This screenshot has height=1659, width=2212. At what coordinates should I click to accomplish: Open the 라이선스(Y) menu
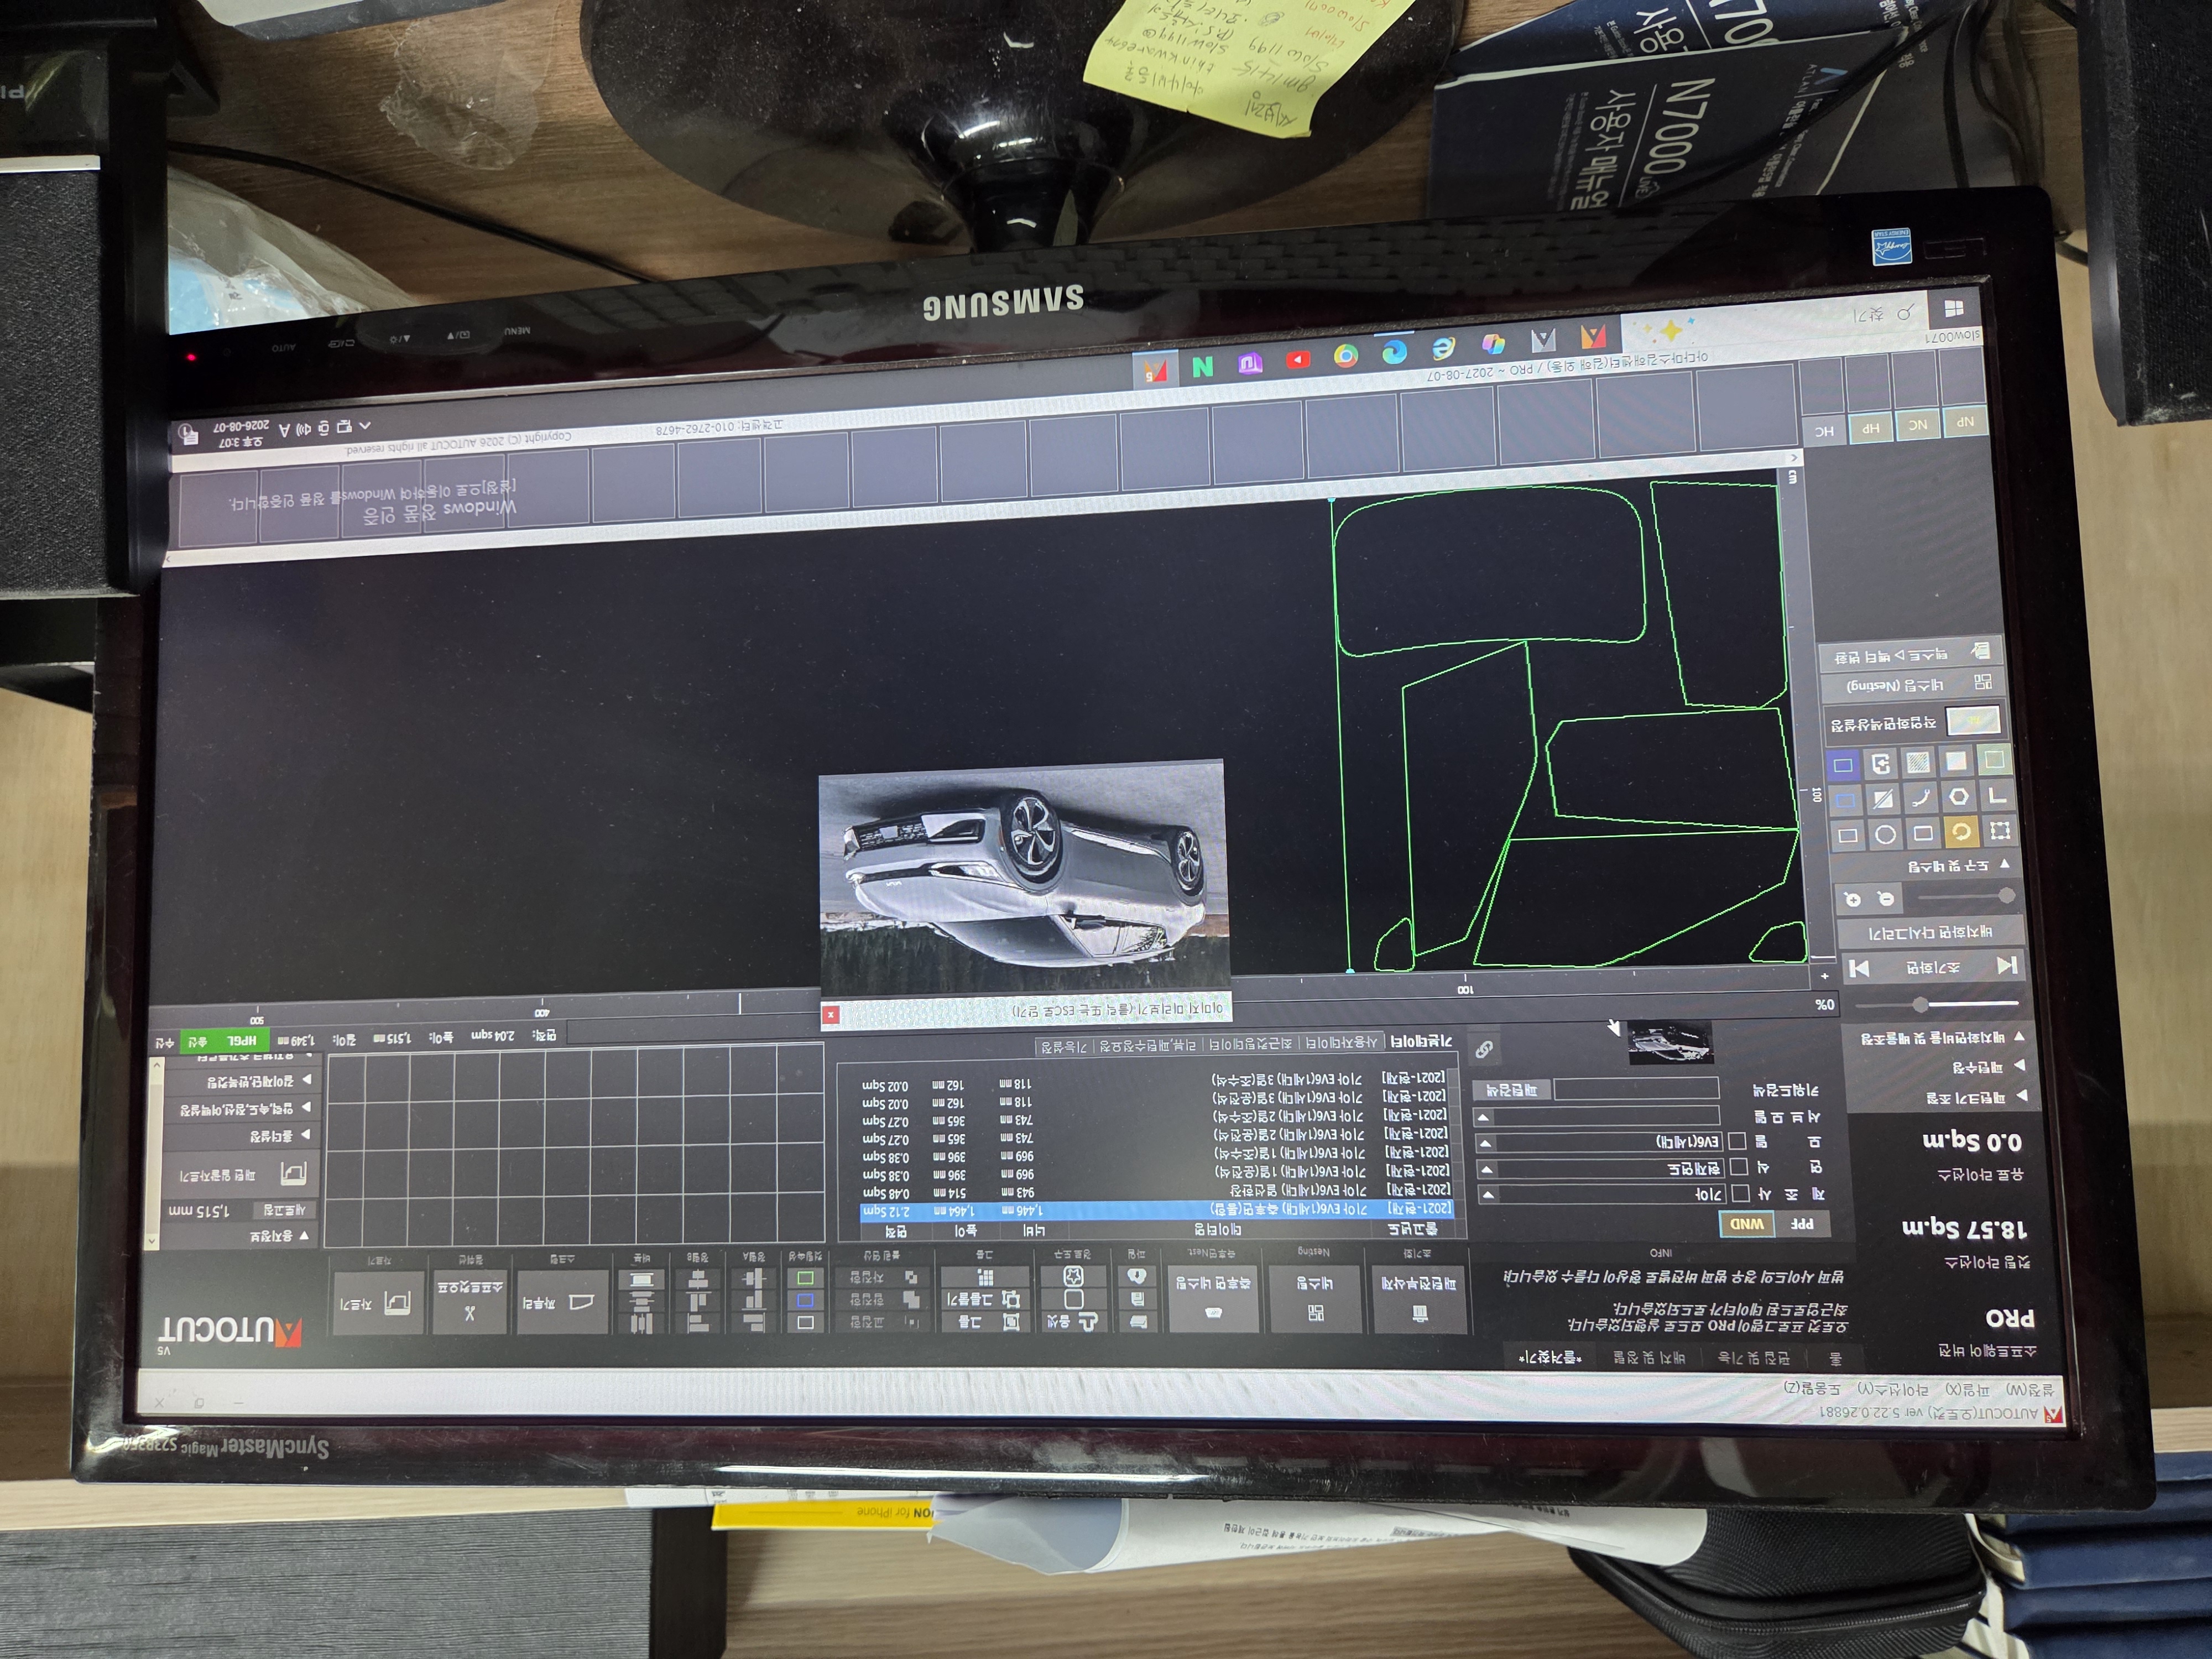point(1892,1390)
